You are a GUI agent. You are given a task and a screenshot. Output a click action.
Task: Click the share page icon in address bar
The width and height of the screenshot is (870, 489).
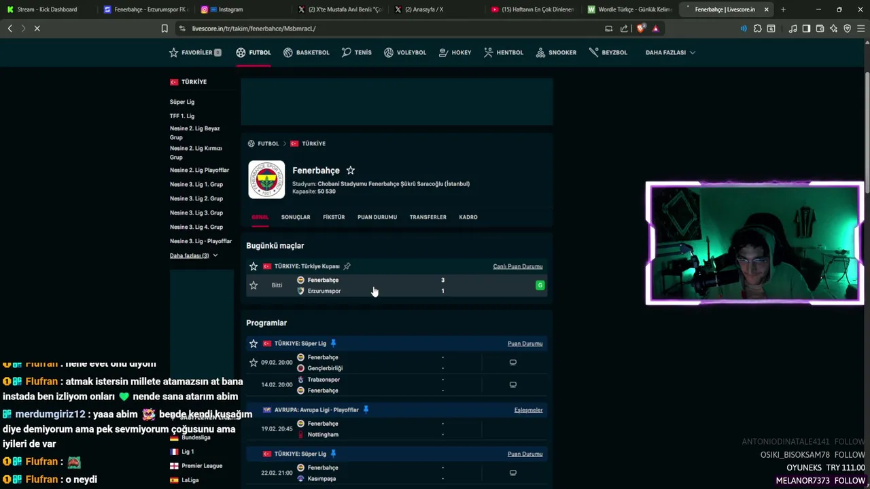[624, 29]
